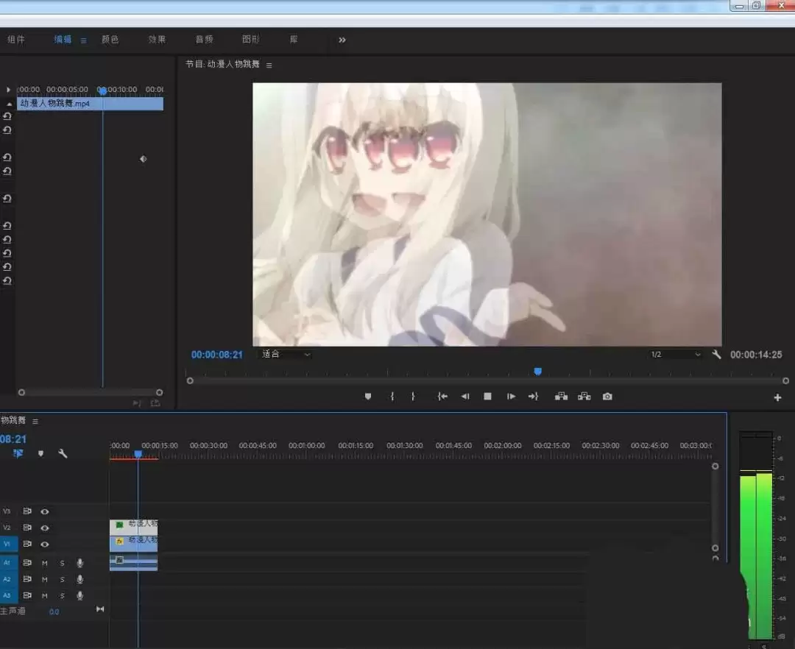Screen dimensions: 795x649
Task: Click the effect controls export icon
Action: 155,402
